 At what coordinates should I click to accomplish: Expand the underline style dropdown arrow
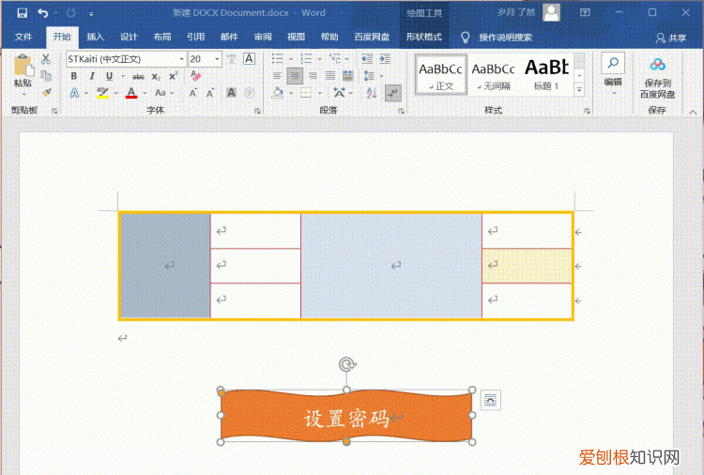pos(123,76)
